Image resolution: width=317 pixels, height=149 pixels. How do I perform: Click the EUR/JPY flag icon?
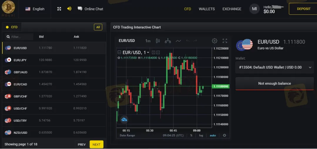point(8,60)
